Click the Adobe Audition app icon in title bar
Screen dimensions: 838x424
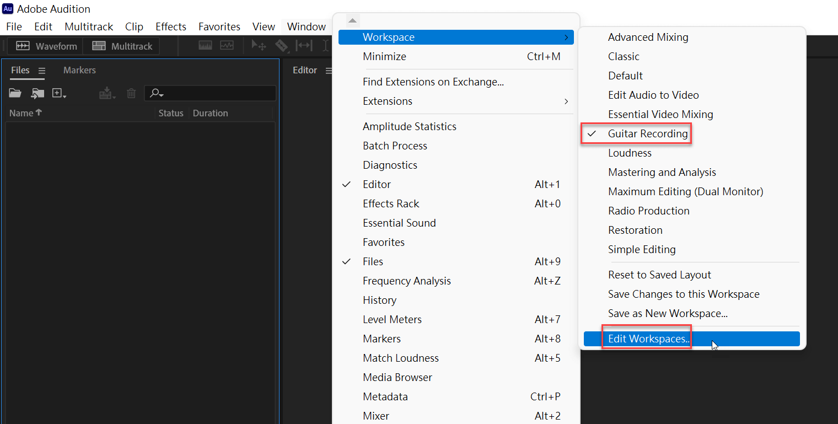click(8, 9)
